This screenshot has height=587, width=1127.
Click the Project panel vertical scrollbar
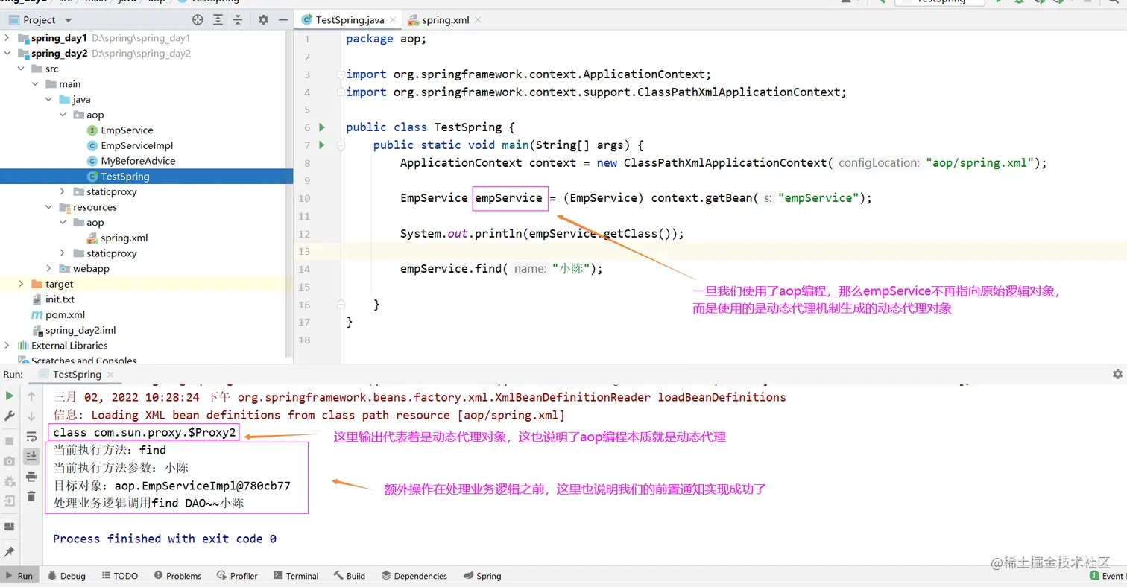(290, 194)
